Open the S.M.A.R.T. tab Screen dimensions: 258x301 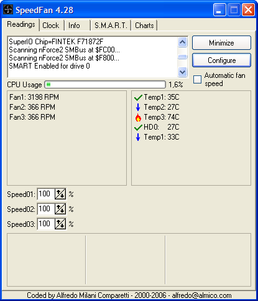point(111,26)
